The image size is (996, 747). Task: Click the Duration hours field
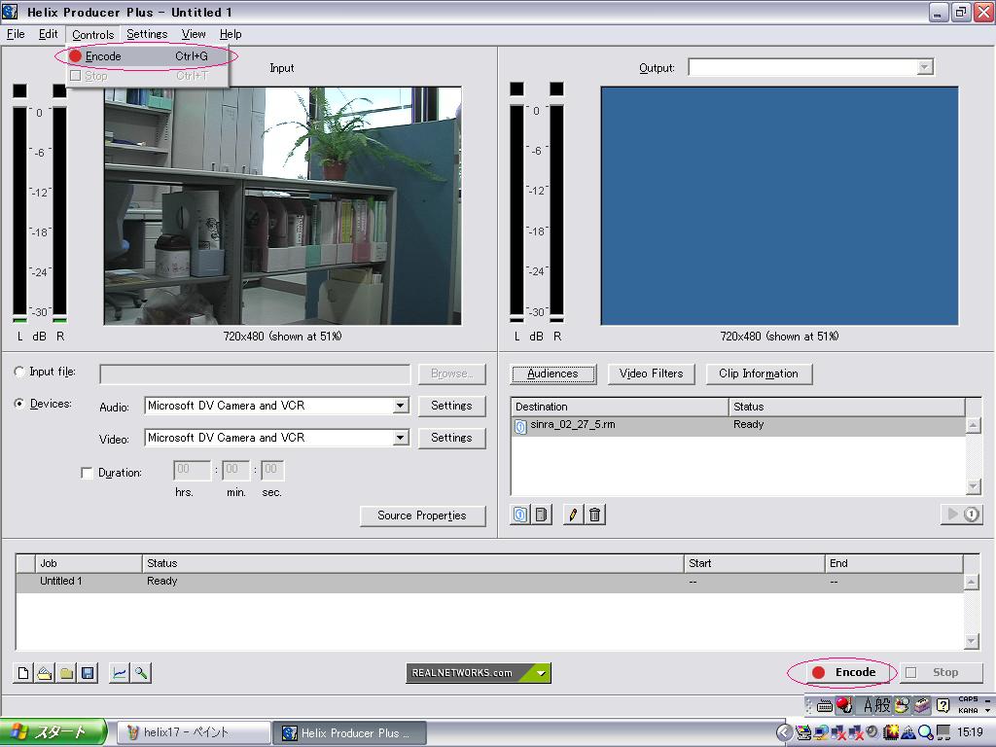tap(192, 470)
